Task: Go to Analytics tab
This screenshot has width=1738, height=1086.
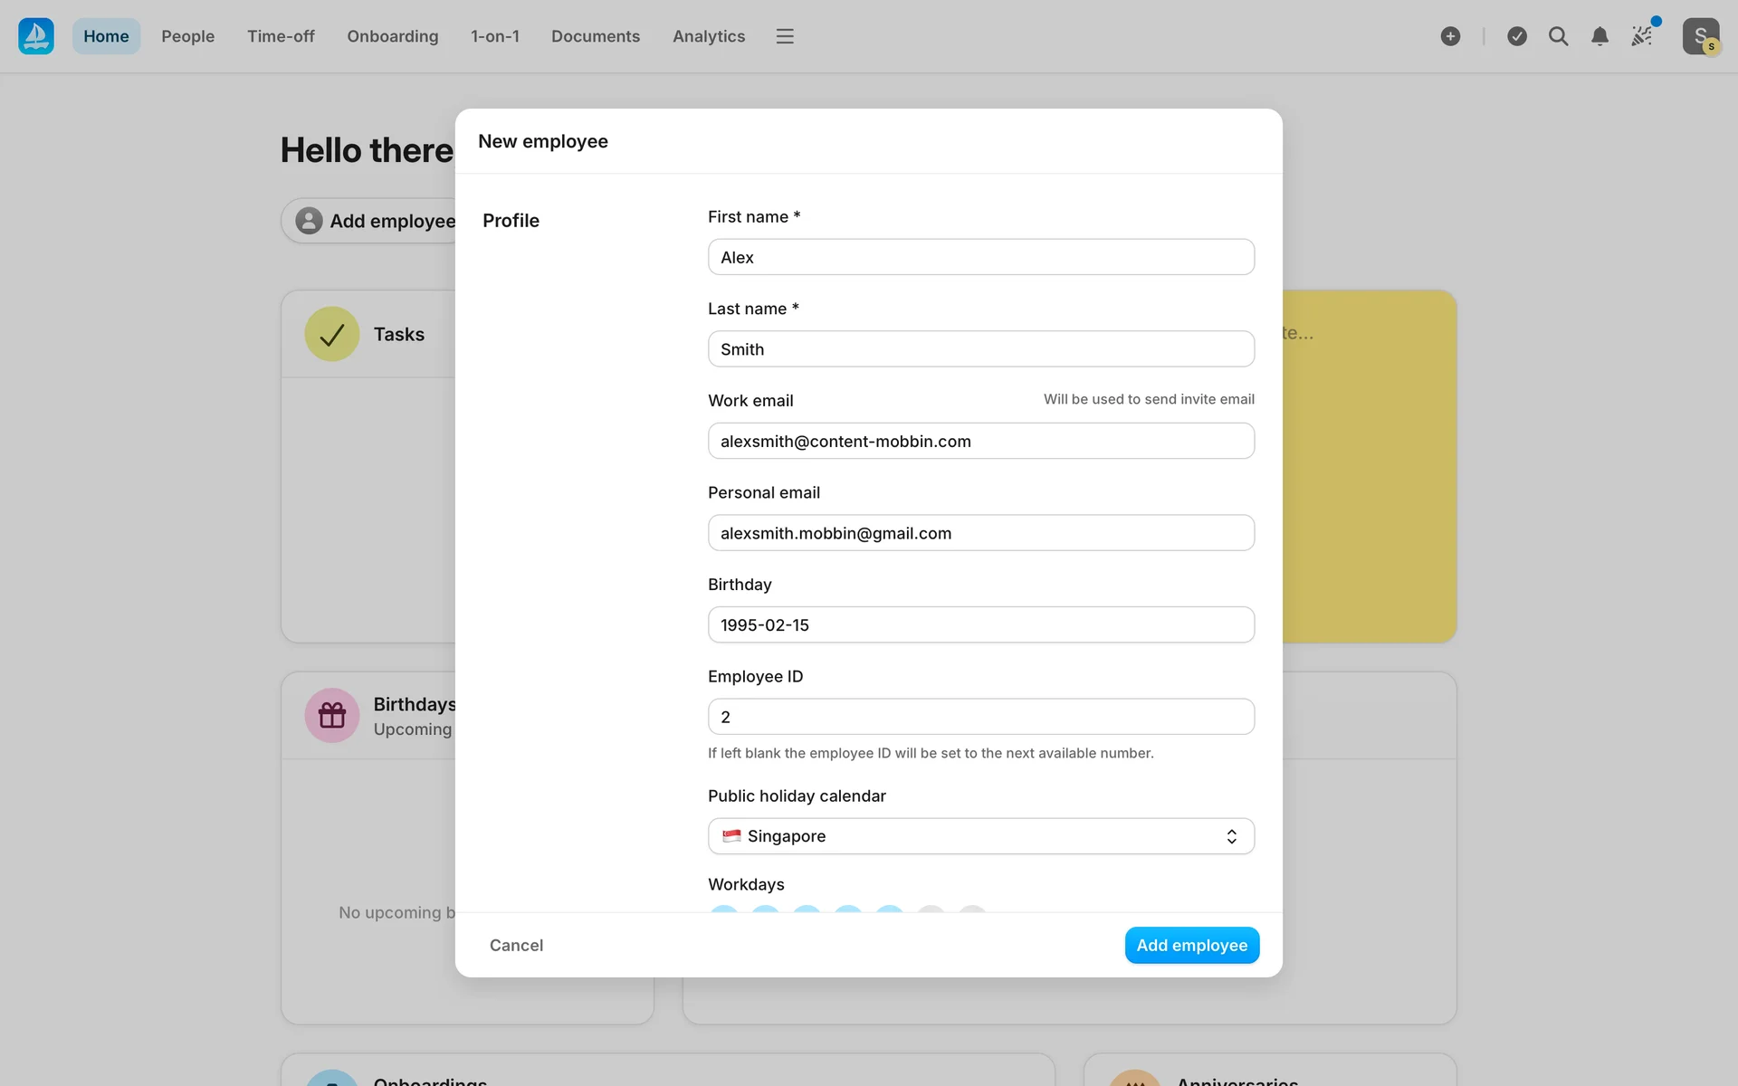Action: [x=709, y=36]
